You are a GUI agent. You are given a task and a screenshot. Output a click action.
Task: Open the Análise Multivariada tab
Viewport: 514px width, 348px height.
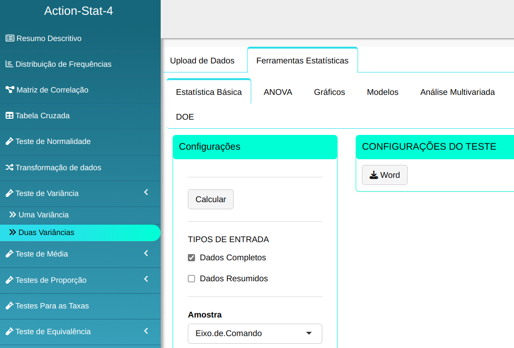pyautogui.click(x=457, y=92)
